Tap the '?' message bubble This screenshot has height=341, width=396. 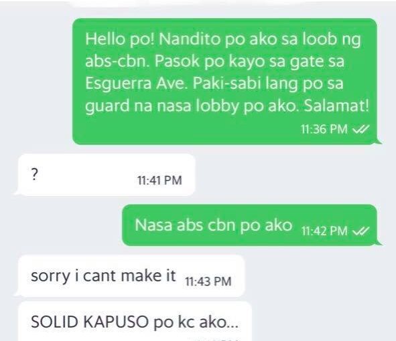(x=107, y=175)
